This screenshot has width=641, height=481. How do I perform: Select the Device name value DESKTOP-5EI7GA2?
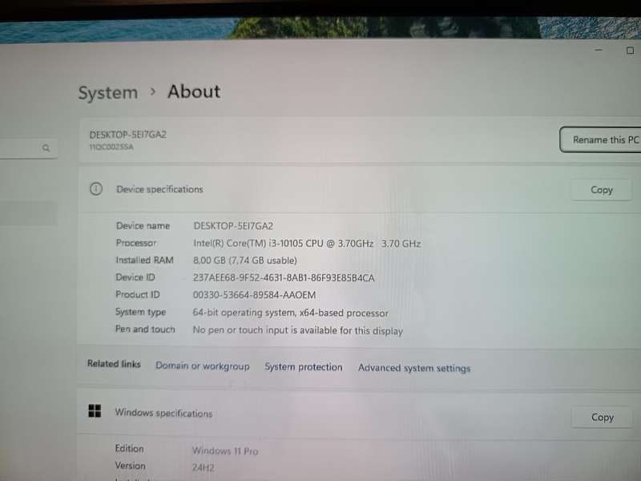pos(233,226)
